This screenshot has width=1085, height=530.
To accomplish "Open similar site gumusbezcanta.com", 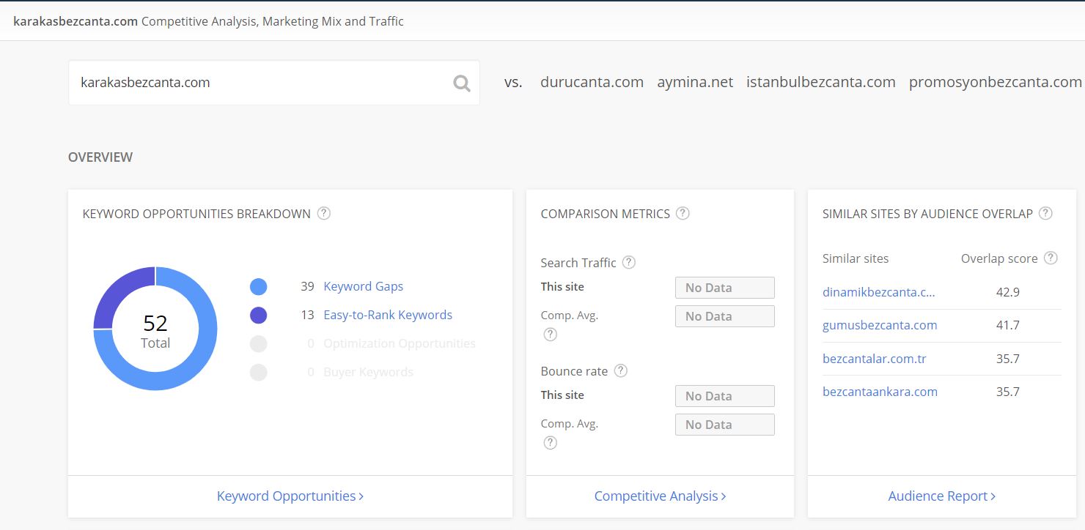I will [x=880, y=325].
